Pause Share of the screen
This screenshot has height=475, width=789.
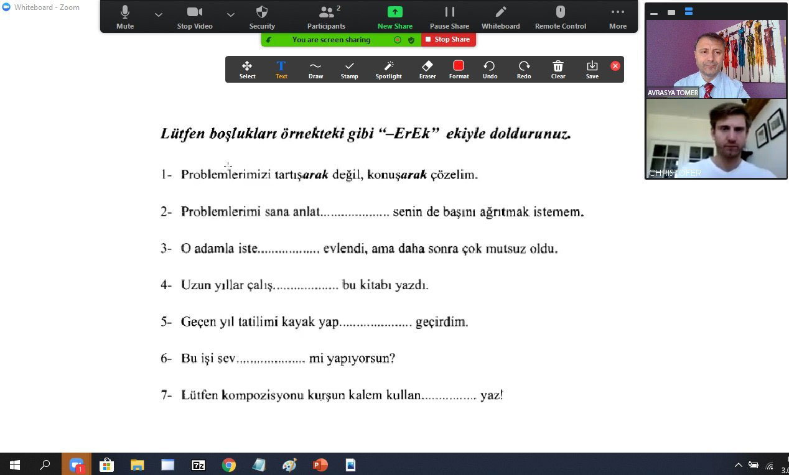(449, 17)
